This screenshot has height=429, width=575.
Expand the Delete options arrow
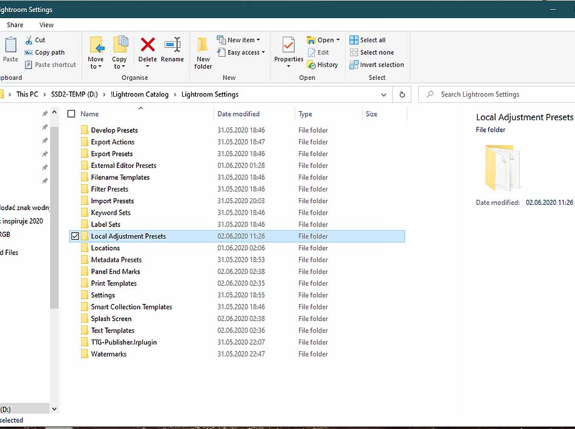click(148, 66)
